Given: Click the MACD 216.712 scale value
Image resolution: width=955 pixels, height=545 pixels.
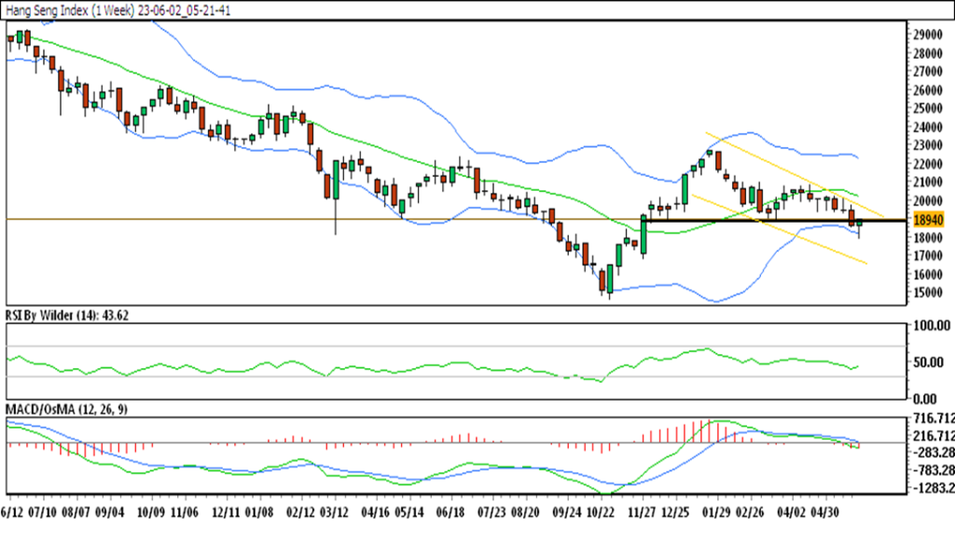Looking at the screenshot, I should (x=934, y=436).
